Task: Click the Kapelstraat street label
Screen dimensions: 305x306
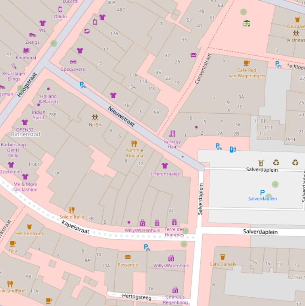Action: (x=75, y=227)
